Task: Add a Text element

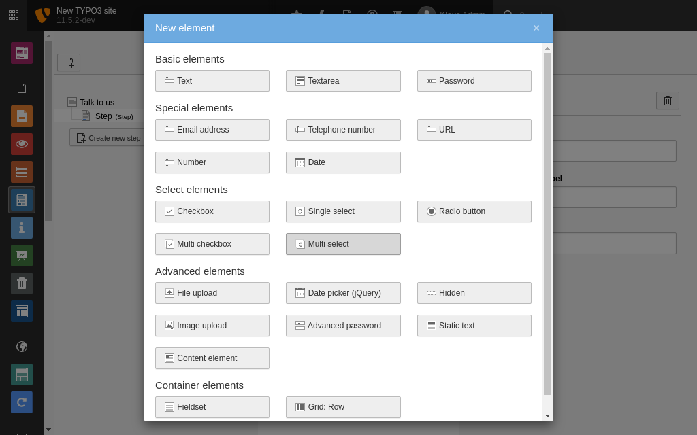Action: point(212,81)
